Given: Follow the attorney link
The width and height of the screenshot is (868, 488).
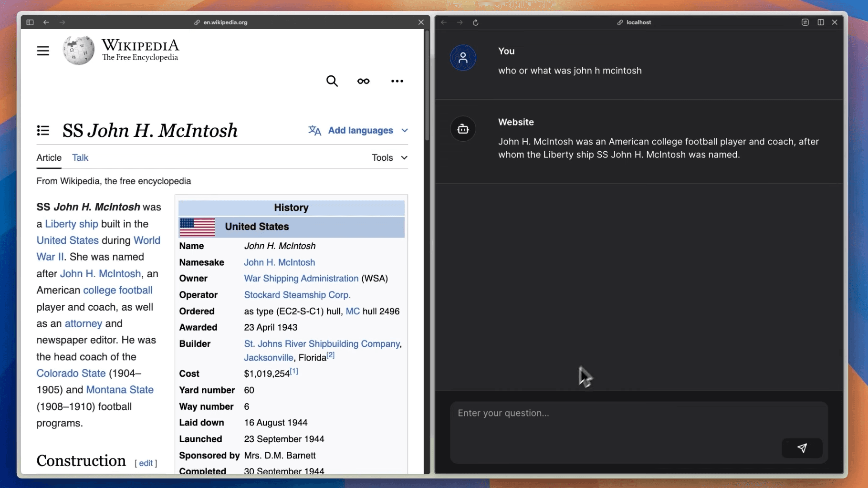Looking at the screenshot, I should click(84, 323).
